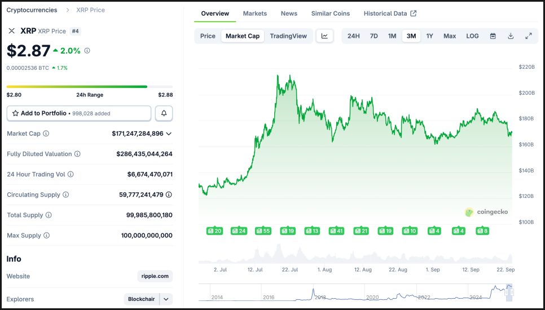Screen dimensions: 545x310
Task: Open news marker with 8 articles
Action: coord(482,231)
